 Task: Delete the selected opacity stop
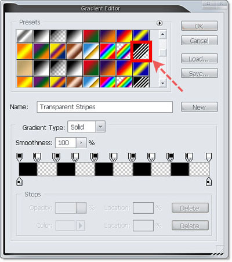click(190, 208)
